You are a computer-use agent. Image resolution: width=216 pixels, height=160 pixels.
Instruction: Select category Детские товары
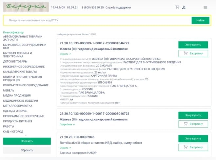(15, 61)
